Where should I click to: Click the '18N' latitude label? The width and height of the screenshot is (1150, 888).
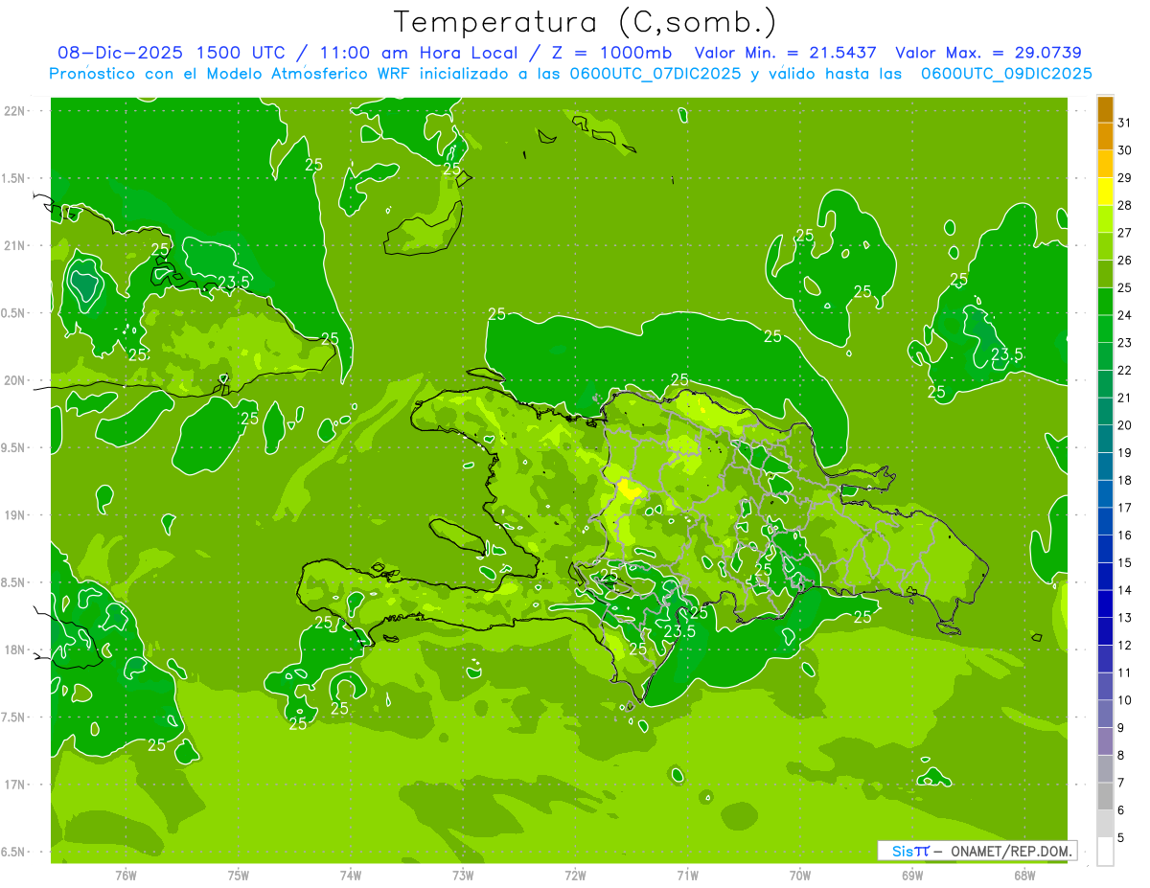[15, 650]
